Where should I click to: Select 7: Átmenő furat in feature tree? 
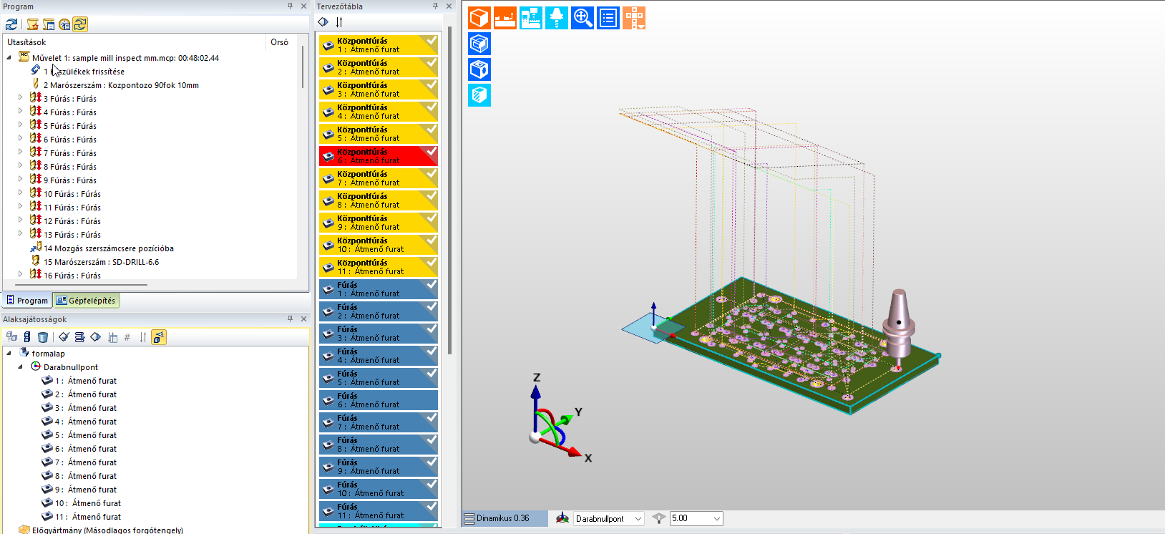pos(92,462)
